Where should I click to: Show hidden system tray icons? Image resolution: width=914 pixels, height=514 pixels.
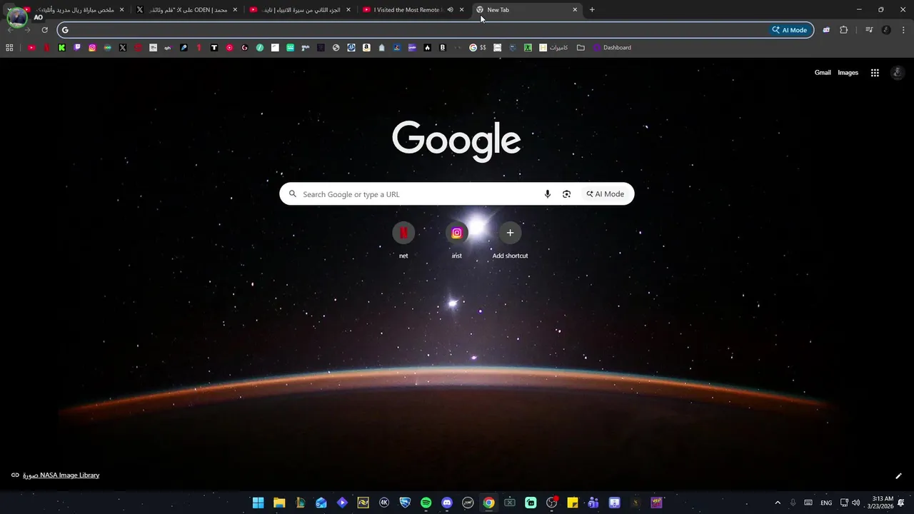778,503
